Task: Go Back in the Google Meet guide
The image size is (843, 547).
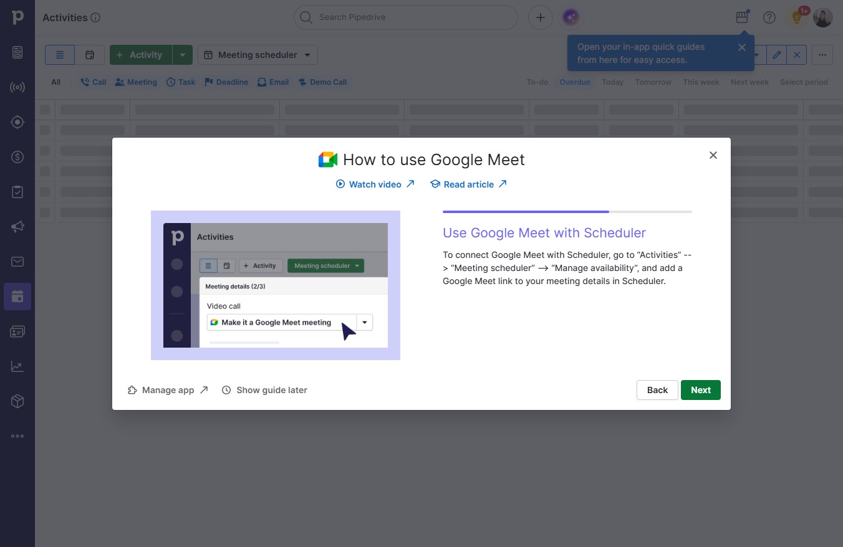Action: click(657, 390)
